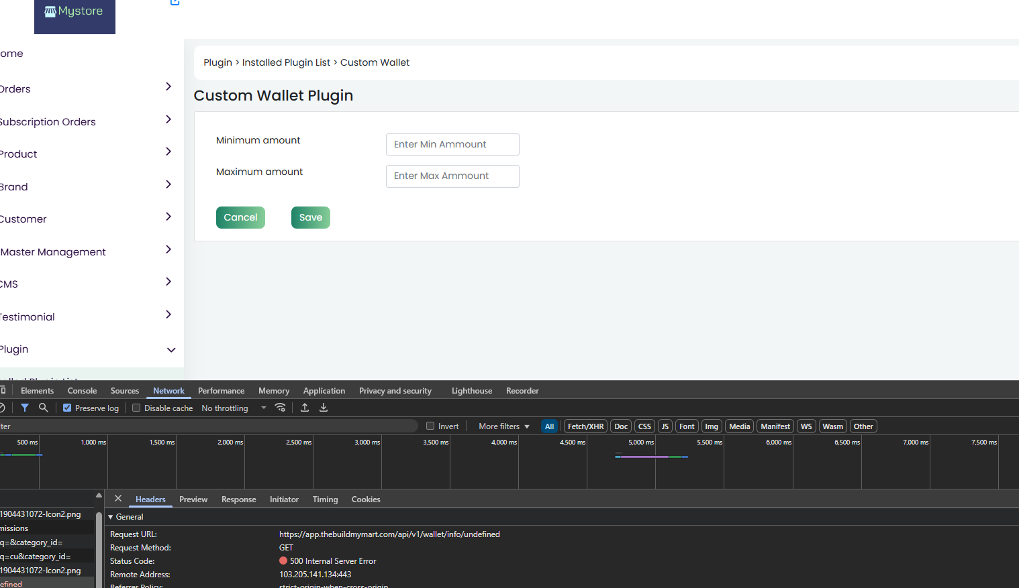Filter requests by CSS type

644,426
